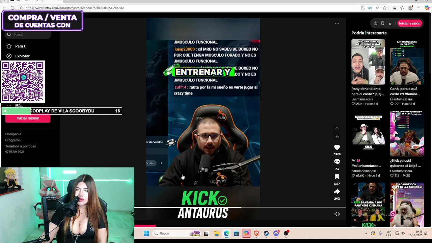Open OBS Studio from the taskbar
The image size is (432, 243).
[x=286, y=233]
